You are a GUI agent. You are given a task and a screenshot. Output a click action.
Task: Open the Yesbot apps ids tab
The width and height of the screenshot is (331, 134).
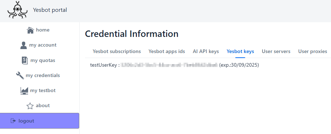click(167, 52)
